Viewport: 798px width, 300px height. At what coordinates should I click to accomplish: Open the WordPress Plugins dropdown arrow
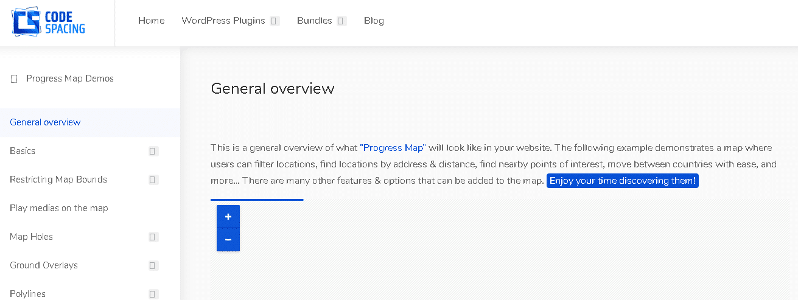click(275, 21)
